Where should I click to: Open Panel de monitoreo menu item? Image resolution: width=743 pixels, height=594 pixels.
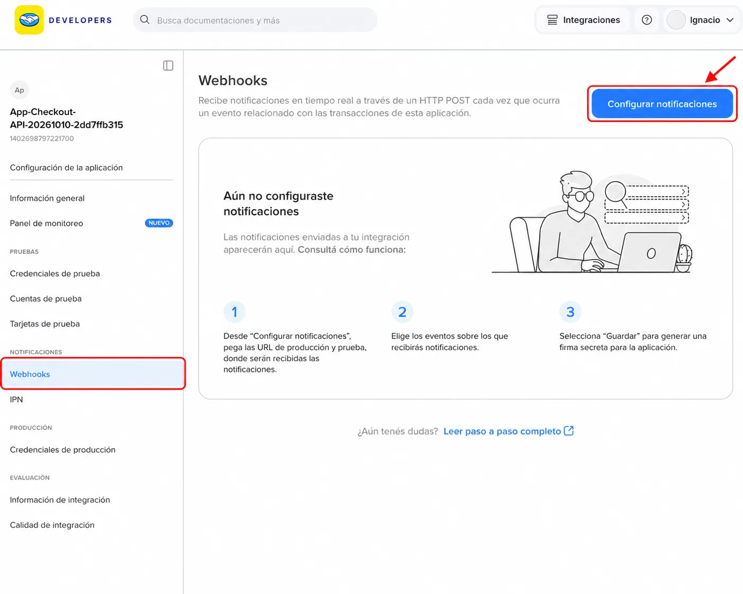pyautogui.click(x=47, y=223)
